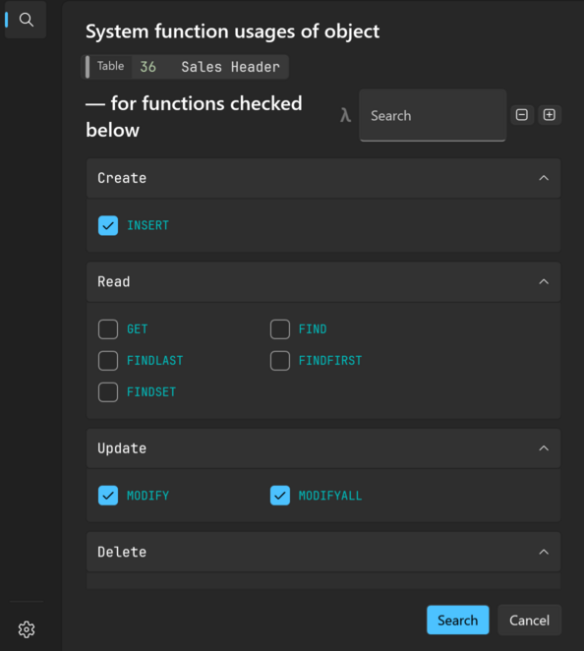Uncheck the MODIFY checkbox
584x651 pixels.
(108, 496)
